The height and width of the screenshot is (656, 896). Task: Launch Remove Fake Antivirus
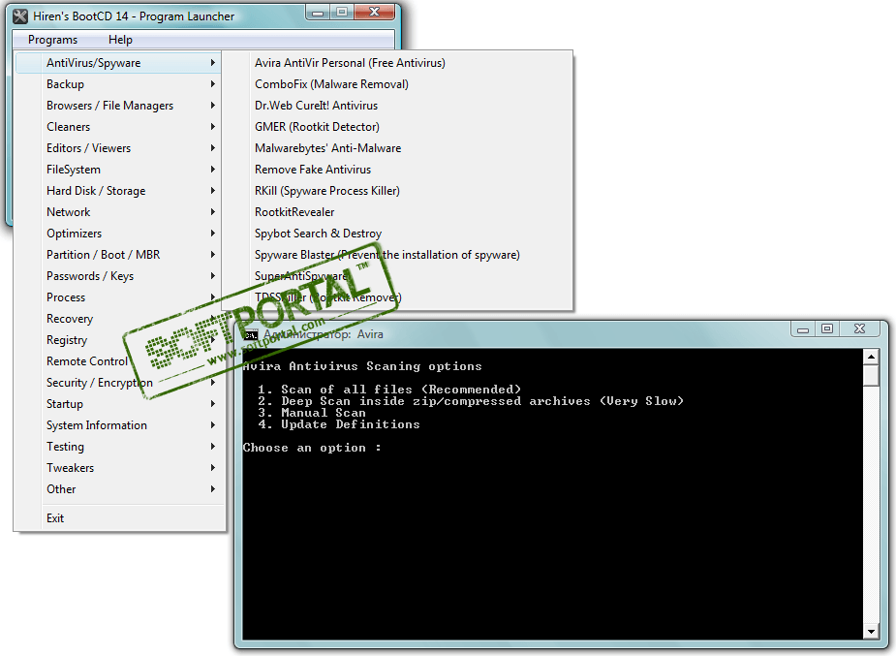tap(398, 170)
